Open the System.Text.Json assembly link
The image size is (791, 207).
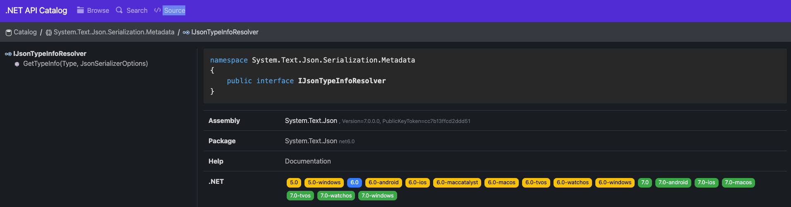(x=311, y=120)
